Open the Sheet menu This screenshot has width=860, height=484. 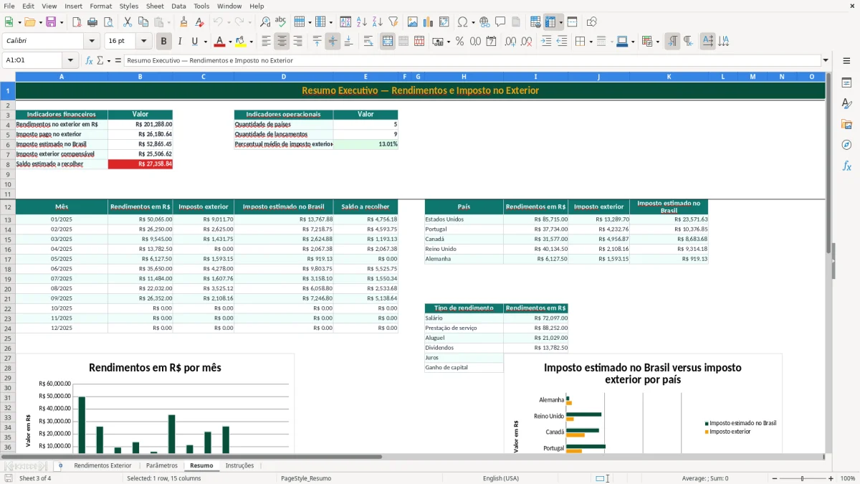click(155, 6)
